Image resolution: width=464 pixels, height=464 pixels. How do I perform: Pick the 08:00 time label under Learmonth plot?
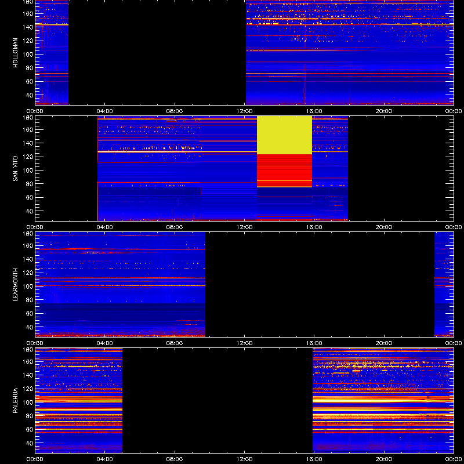pos(175,343)
